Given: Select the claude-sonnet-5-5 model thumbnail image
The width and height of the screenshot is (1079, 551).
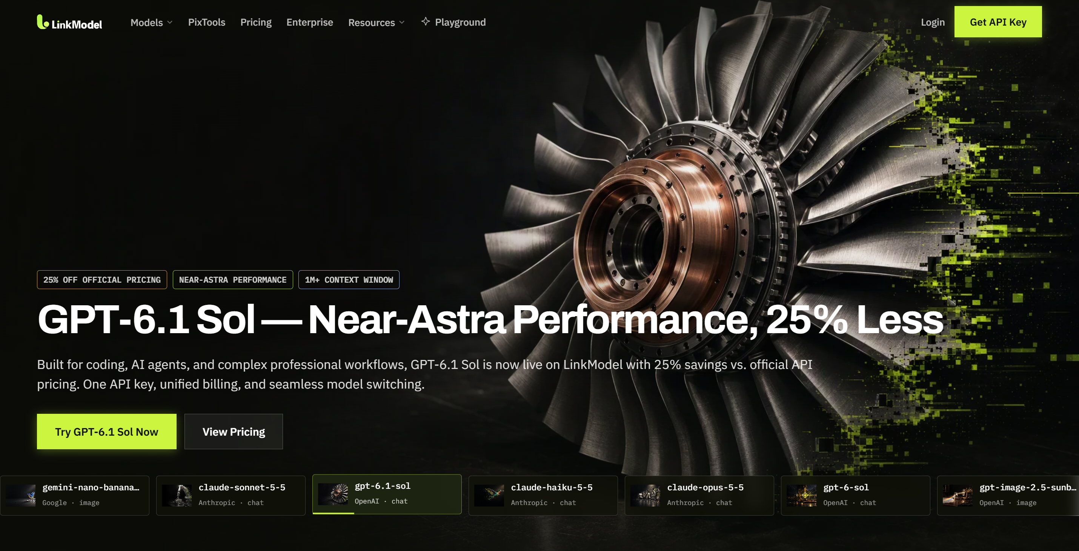Looking at the screenshot, I should 177,495.
